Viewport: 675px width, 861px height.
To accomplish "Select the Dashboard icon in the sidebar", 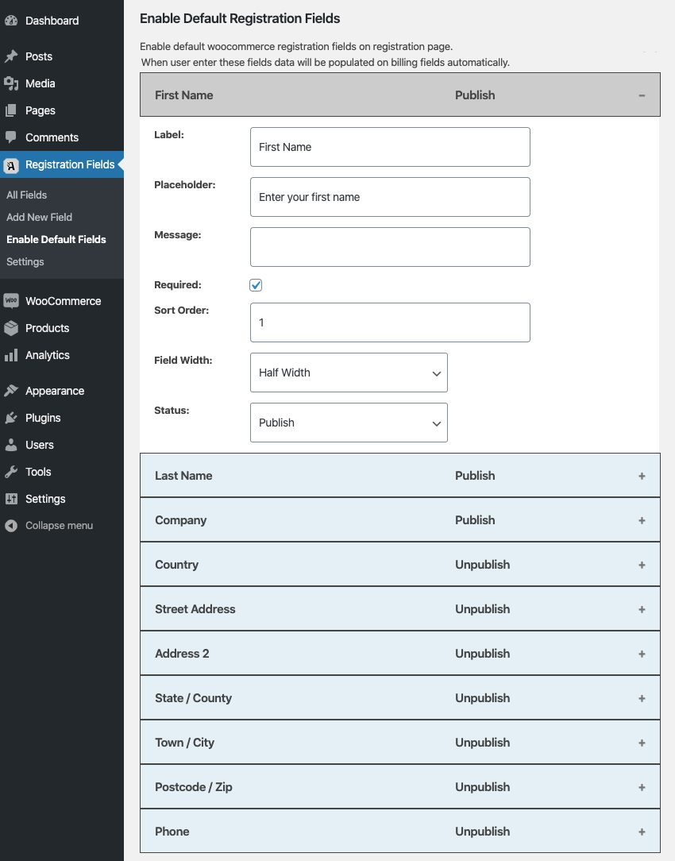I will pos(12,21).
